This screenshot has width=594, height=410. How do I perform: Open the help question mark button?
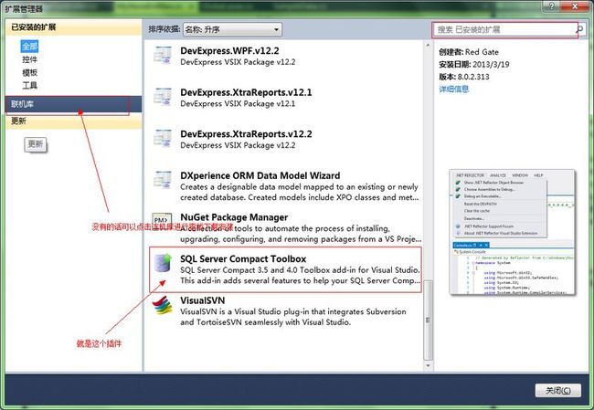[552, 6]
